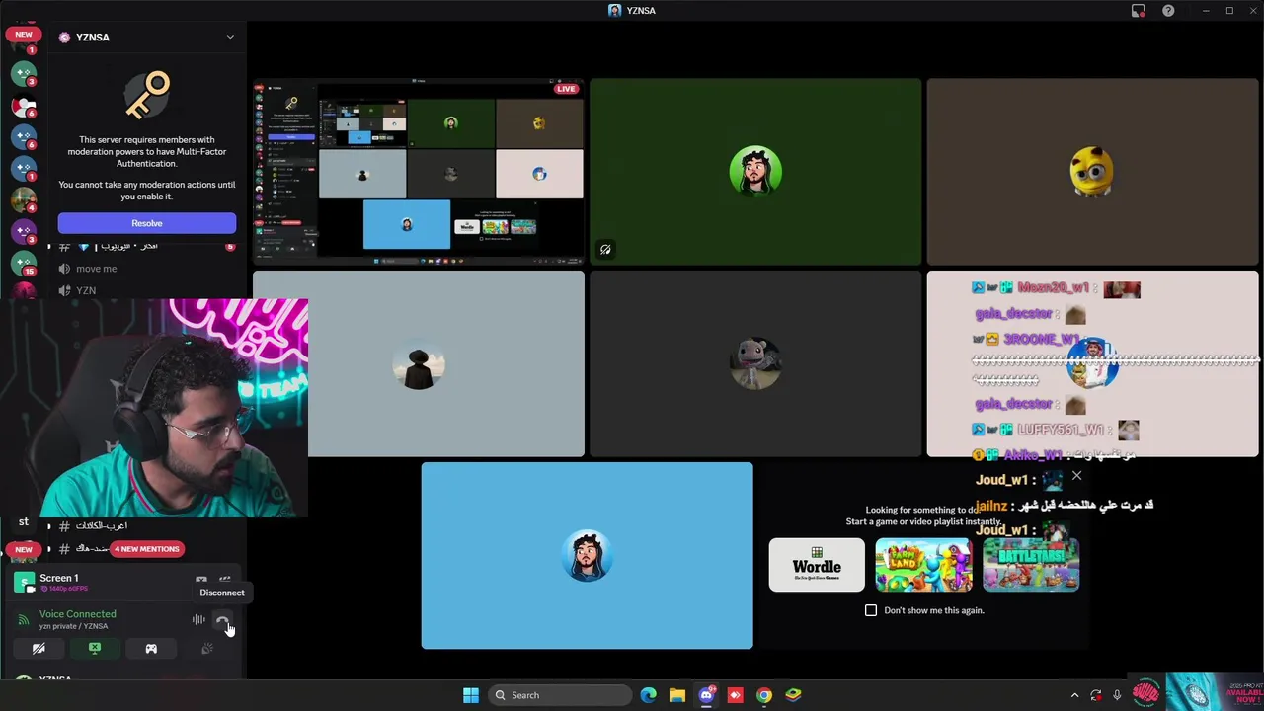This screenshot has height=711, width=1264.
Task: Open Google Chrome from the taskbar
Action: [x=764, y=695]
